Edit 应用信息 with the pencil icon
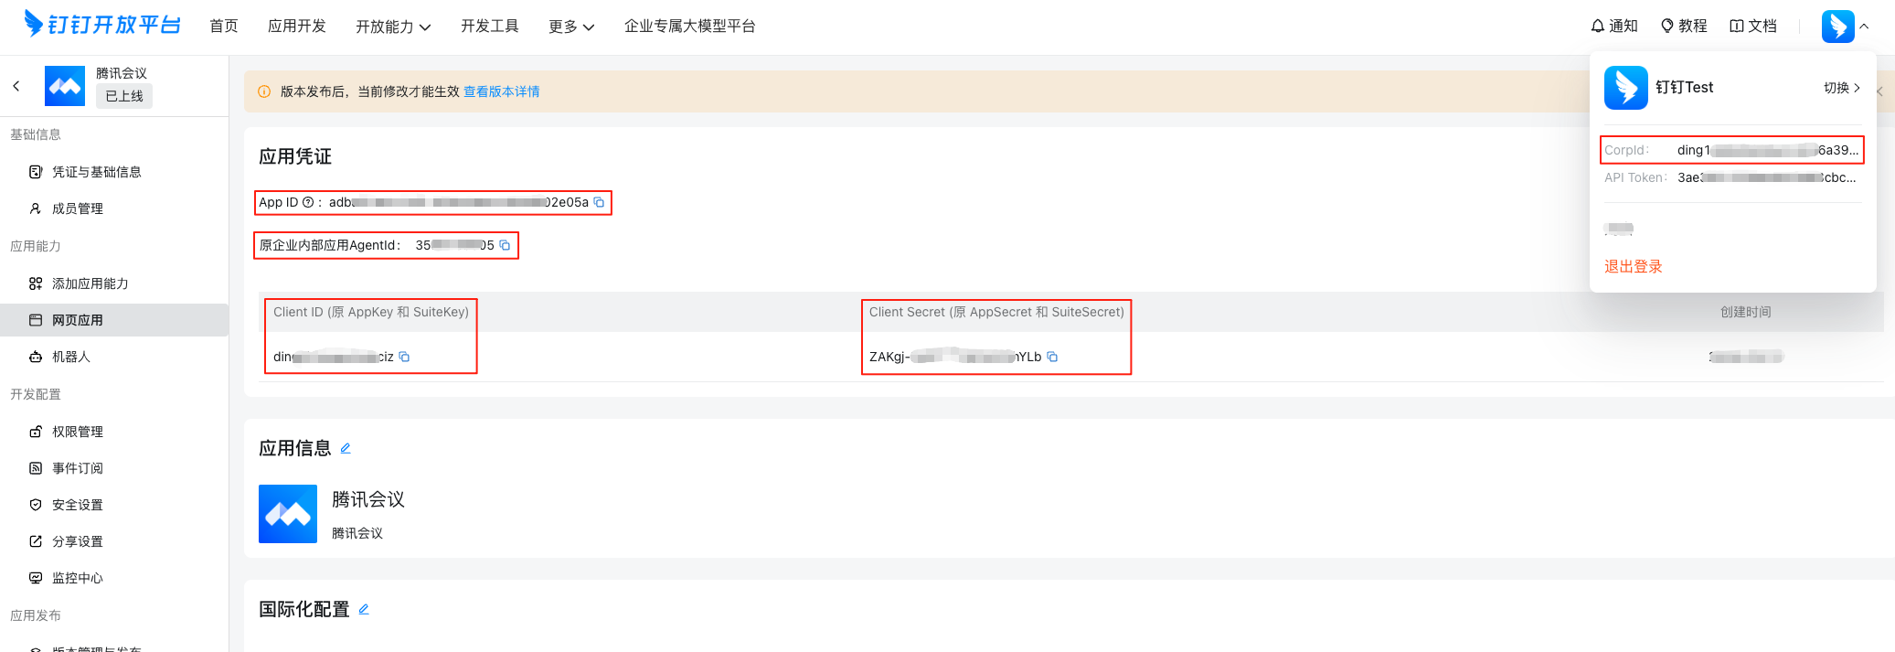The image size is (1895, 652). pos(346,448)
